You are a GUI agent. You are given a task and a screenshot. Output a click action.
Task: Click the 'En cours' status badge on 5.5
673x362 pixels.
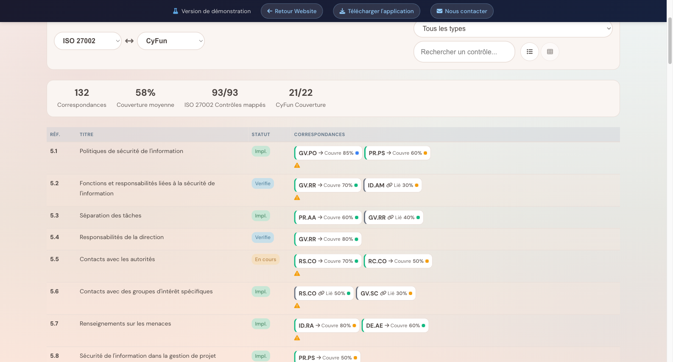265,259
